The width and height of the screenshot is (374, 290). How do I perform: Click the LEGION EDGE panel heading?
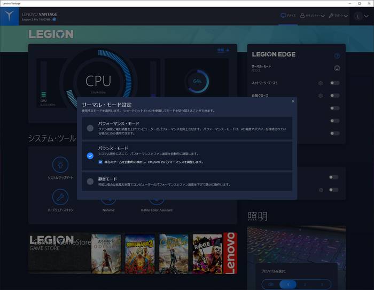[x=274, y=54]
